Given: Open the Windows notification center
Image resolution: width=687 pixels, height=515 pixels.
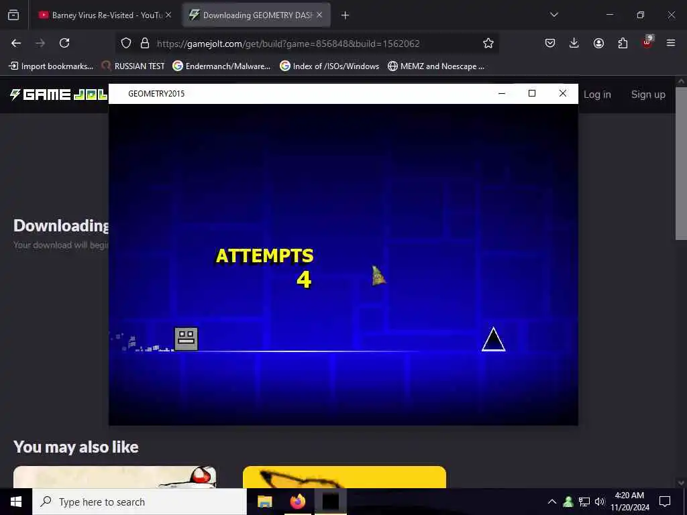Looking at the screenshot, I should 665,502.
